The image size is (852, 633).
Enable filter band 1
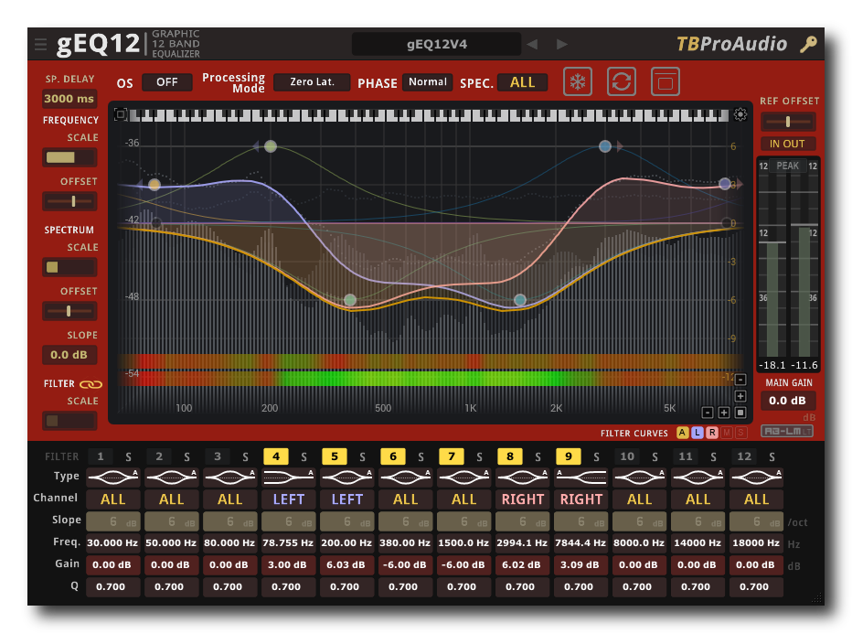pos(101,456)
